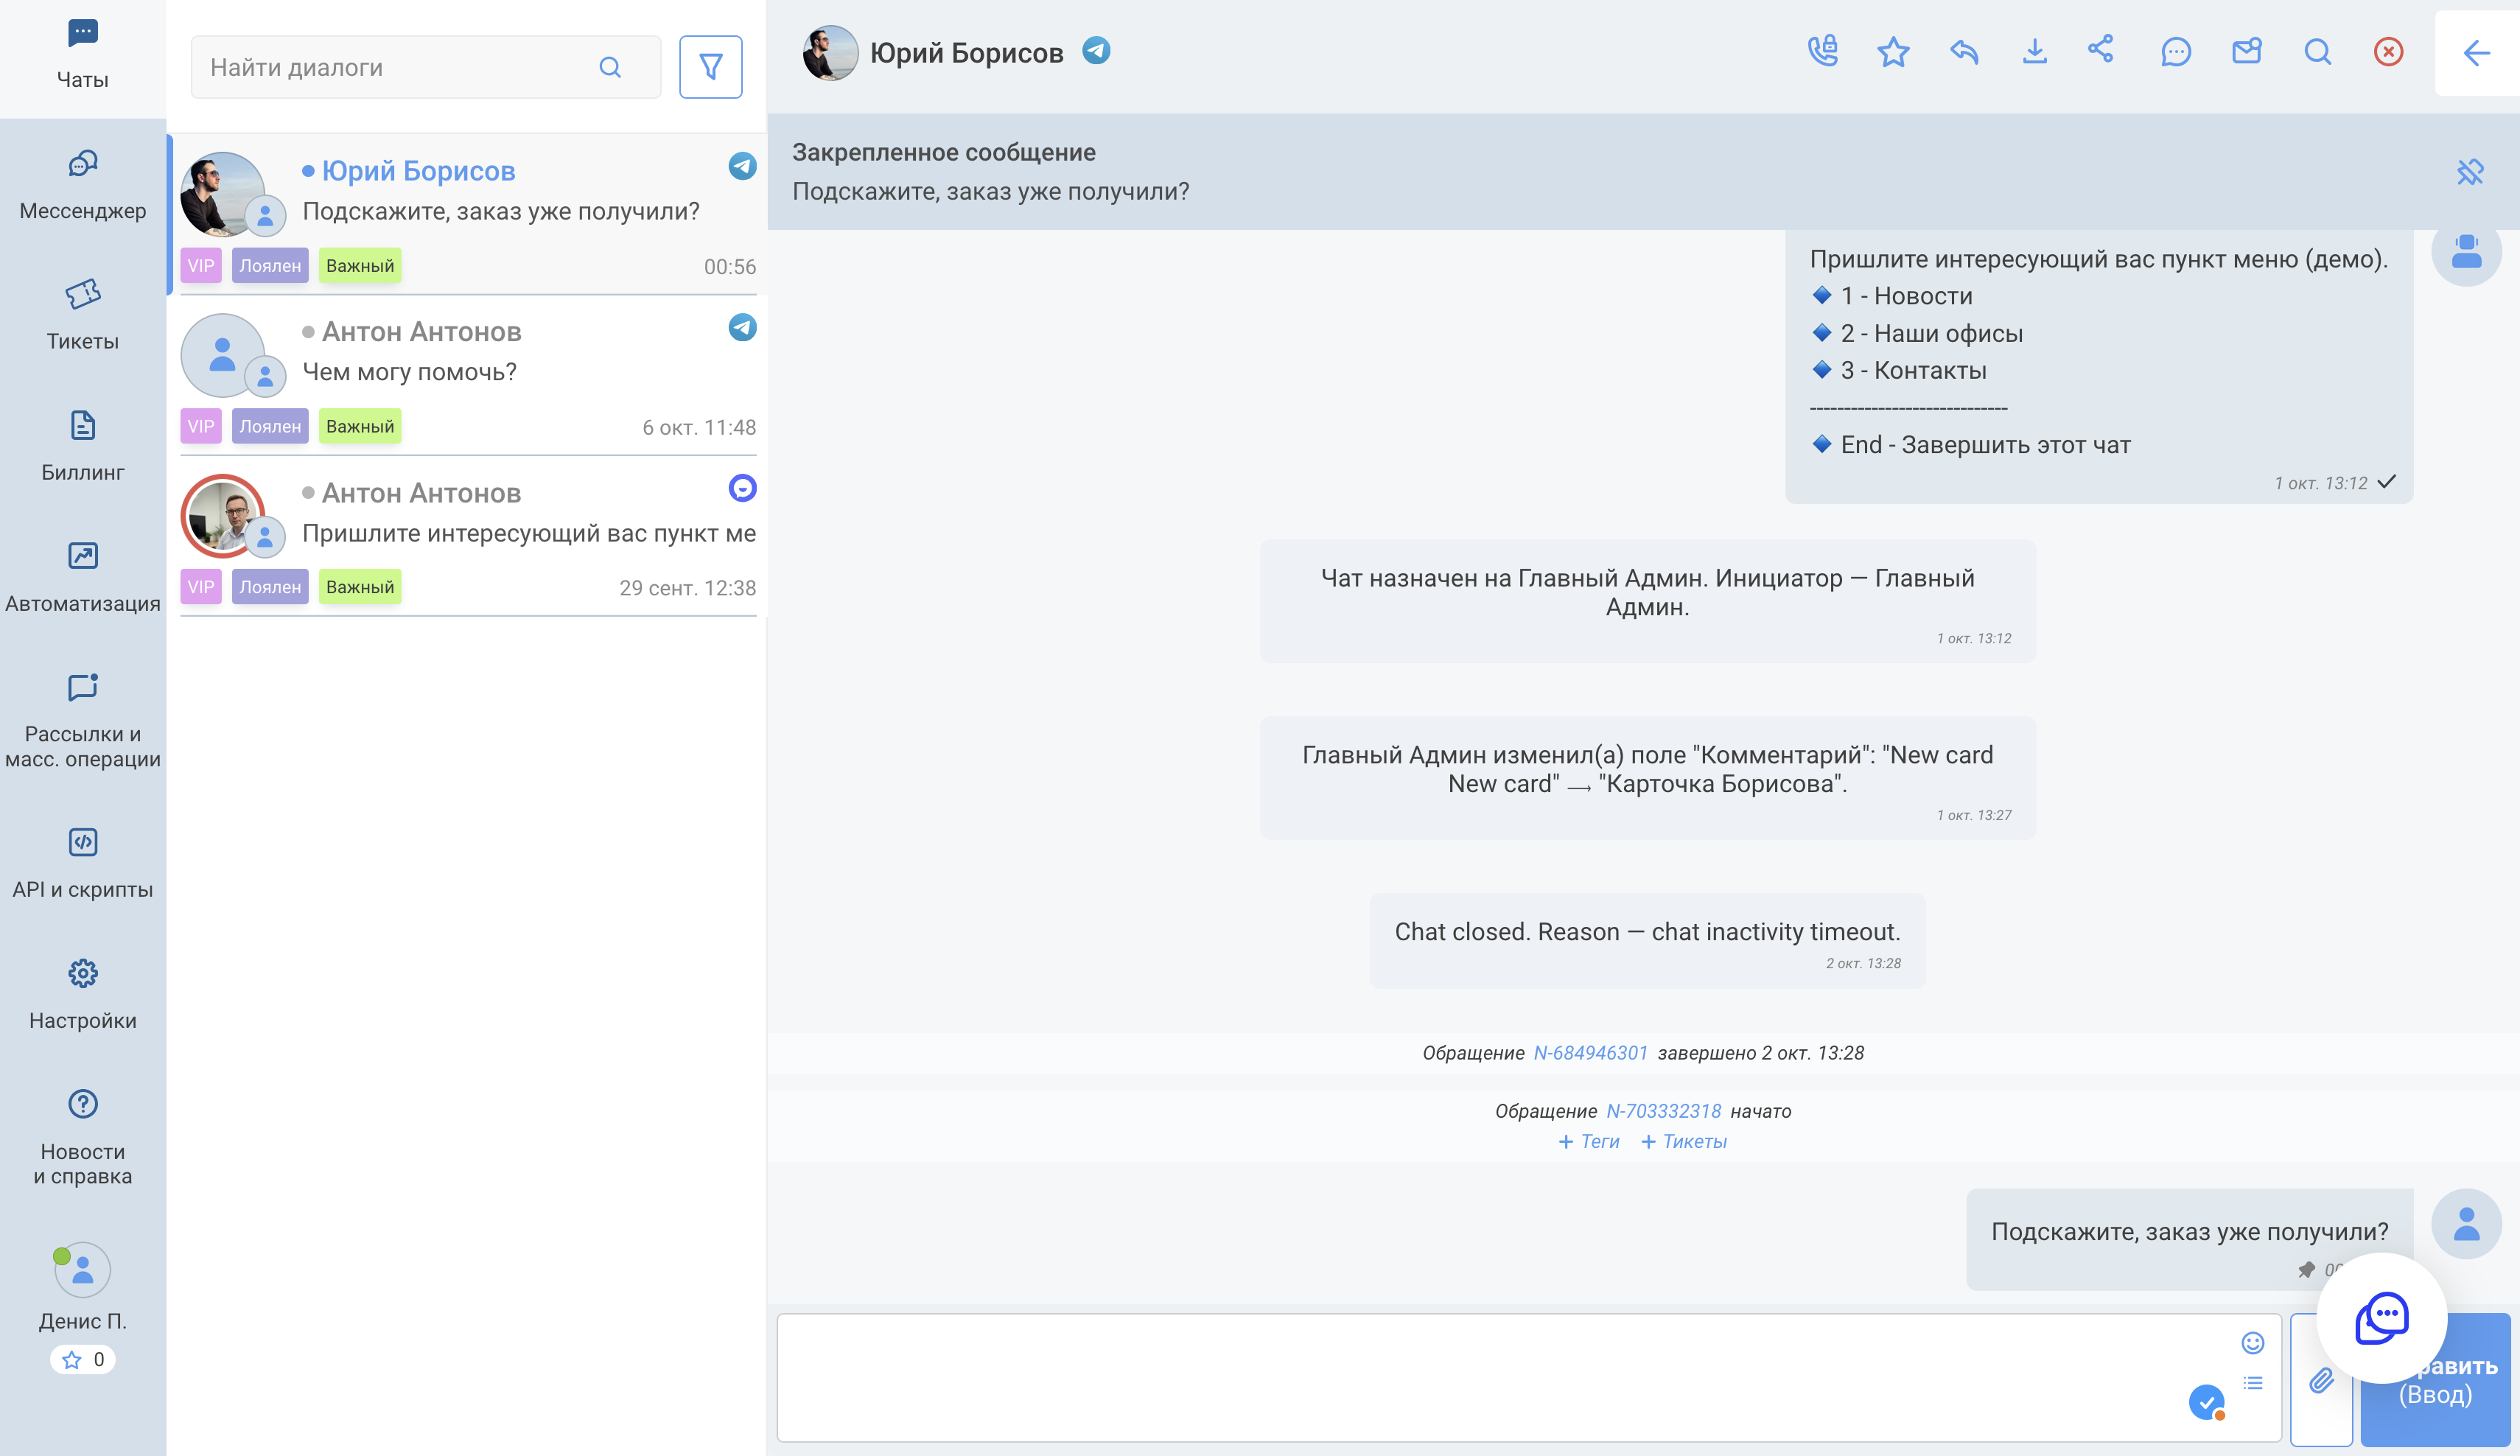Click the + Теги link
This screenshot has width=2520, height=1456.
coord(1589,1141)
